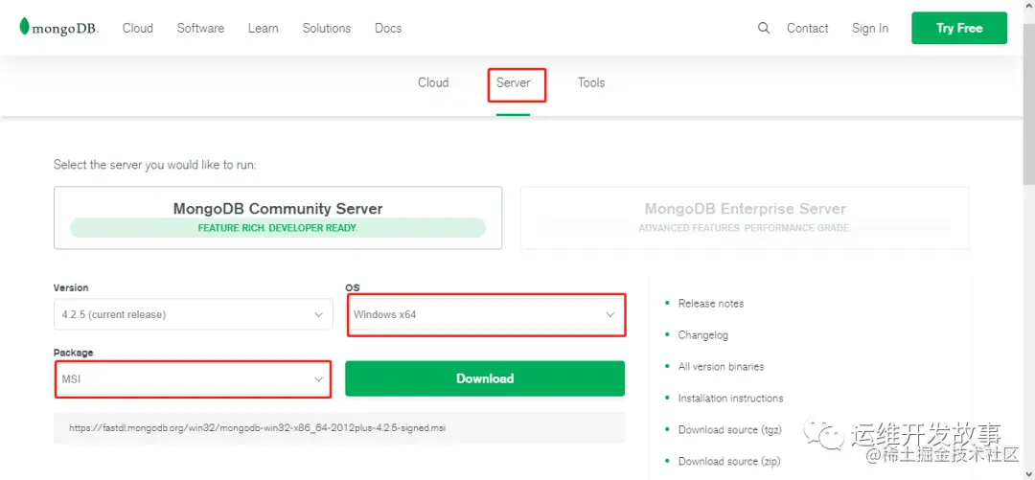Open the Installation instructions link

[730, 399]
